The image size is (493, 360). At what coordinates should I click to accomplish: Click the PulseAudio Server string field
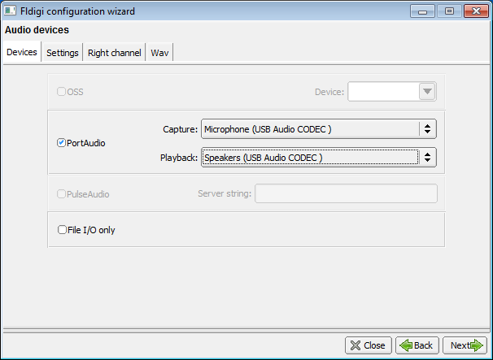(346, 193)
